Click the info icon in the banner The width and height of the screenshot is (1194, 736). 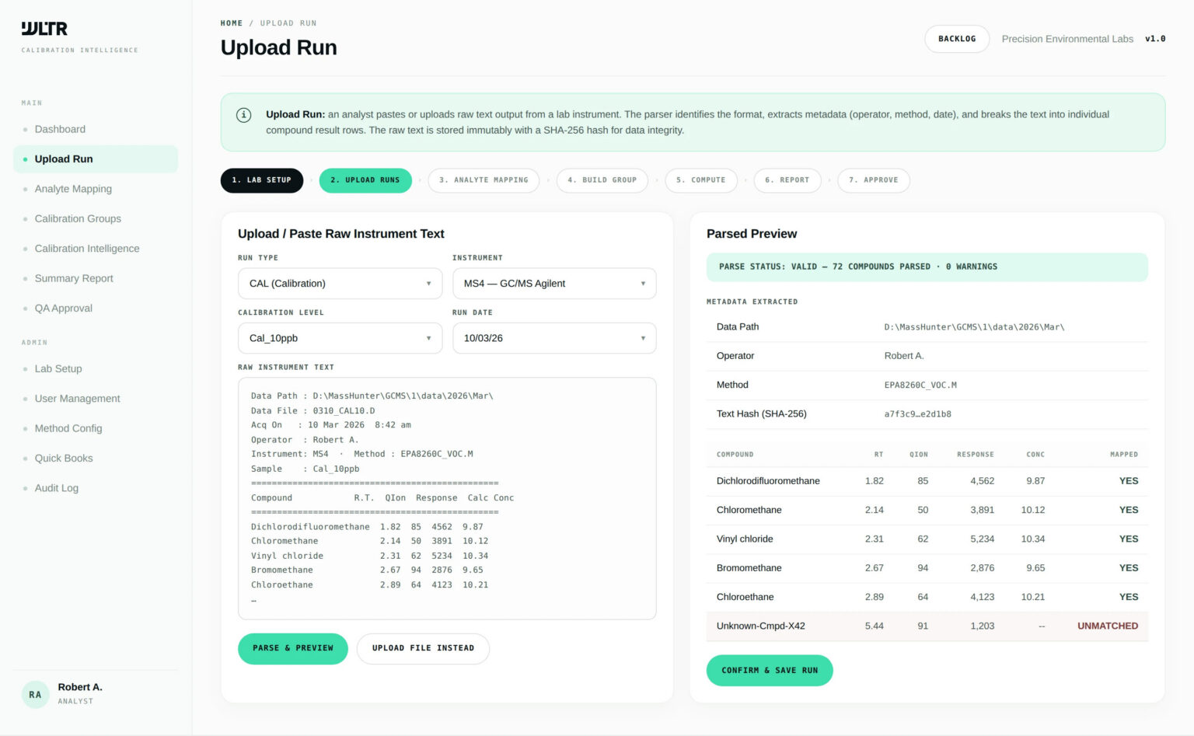click(243, 115)
